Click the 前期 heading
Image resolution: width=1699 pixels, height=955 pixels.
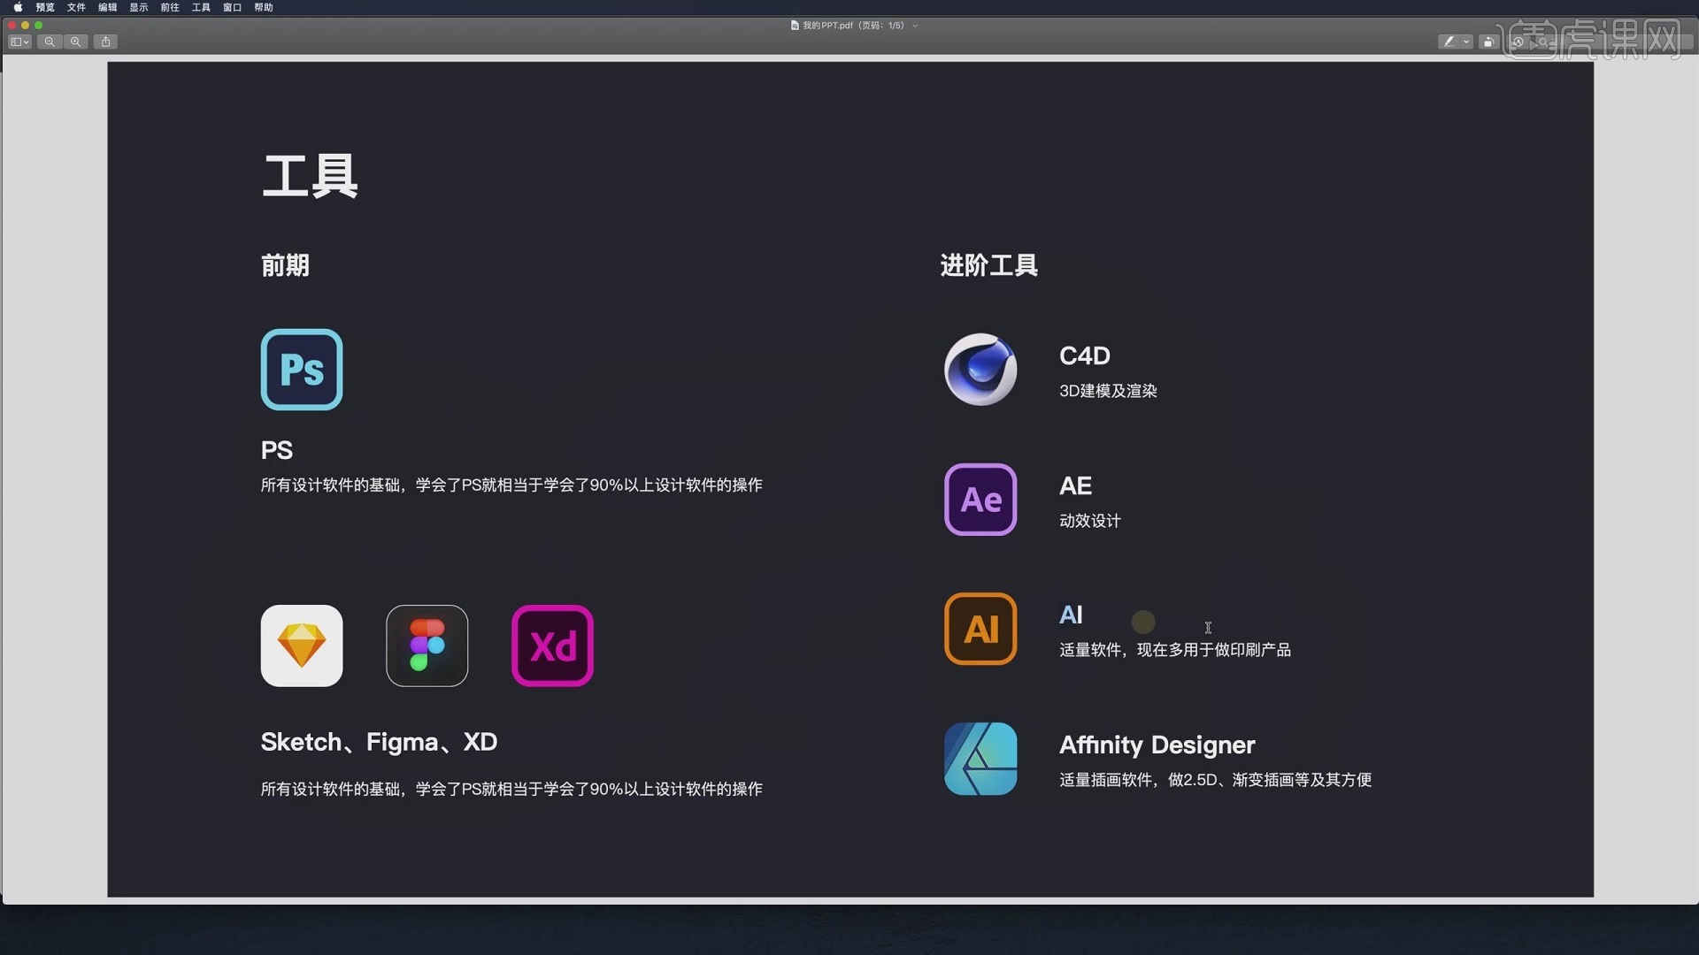[285, 265]
